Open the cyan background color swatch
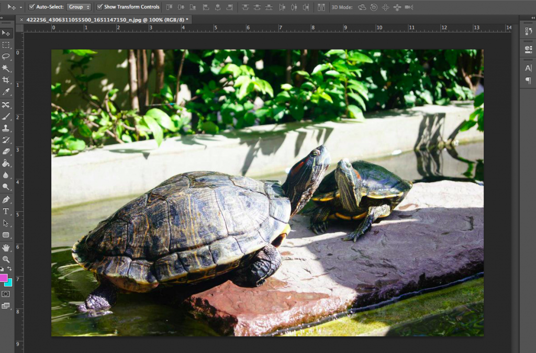Viewport: 536px width, 353px height. 9,283
